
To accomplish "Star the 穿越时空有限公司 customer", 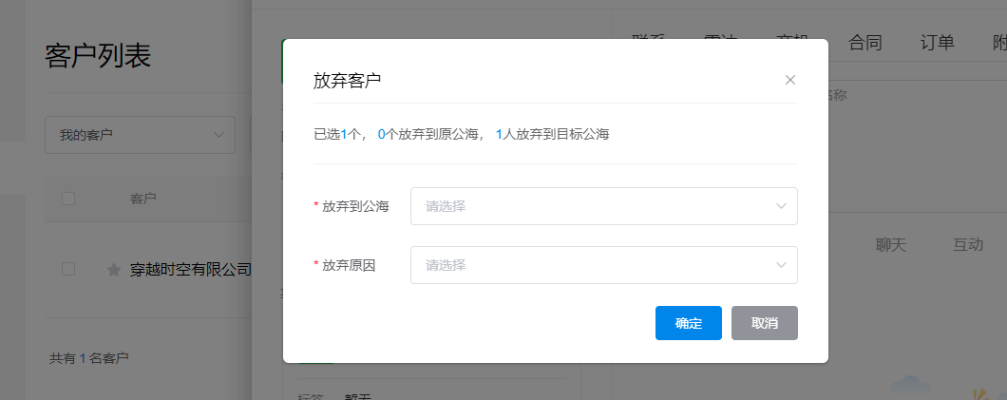I will (x=114, y=270).
